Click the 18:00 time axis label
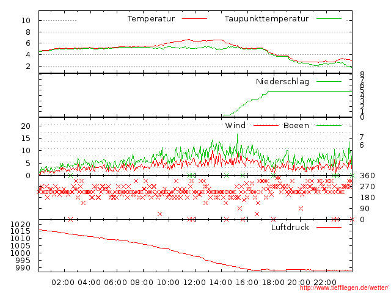 273,283
